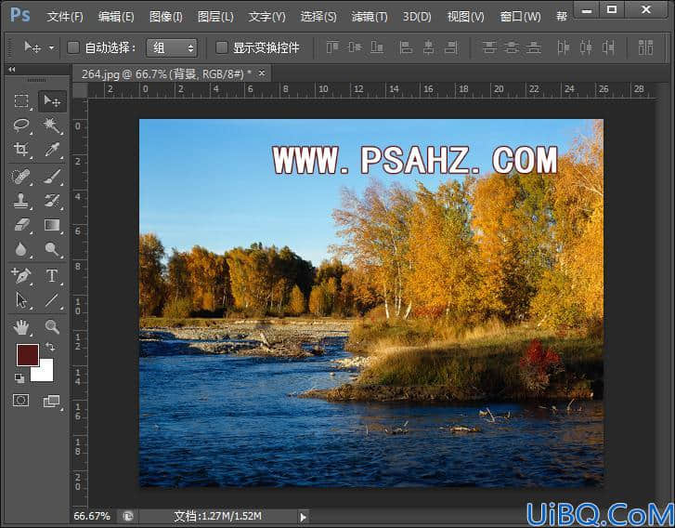Select the Gradient tool
Image resolution: width=675 pixels, height=528 pixels.
click(x=53, y=225)
